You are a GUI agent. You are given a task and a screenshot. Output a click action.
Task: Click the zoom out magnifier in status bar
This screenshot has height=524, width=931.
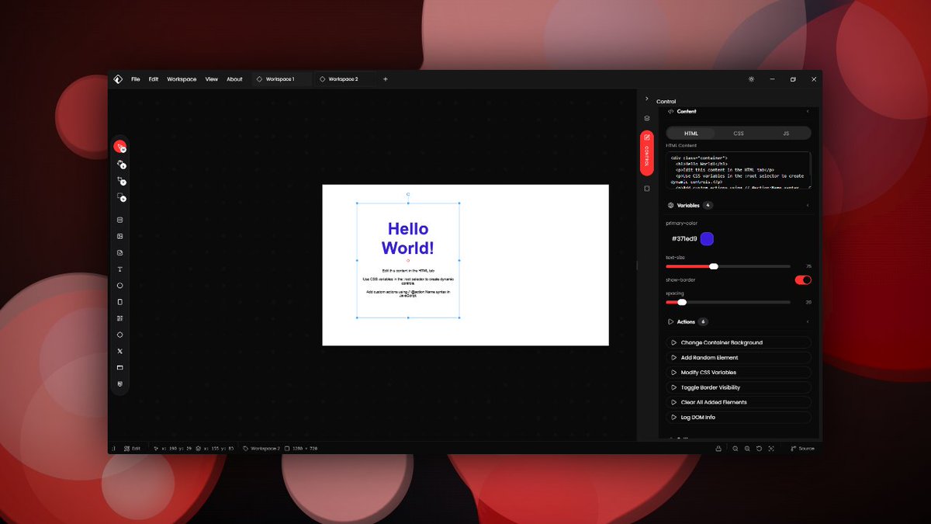[735, 448]
